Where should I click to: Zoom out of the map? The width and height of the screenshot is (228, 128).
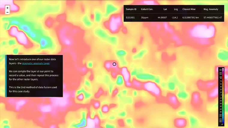[7, 12]
